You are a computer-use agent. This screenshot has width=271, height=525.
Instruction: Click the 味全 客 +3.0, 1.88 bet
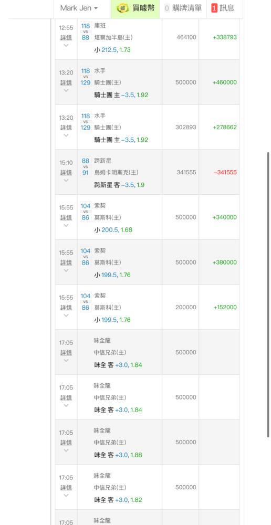click(118, 455)
